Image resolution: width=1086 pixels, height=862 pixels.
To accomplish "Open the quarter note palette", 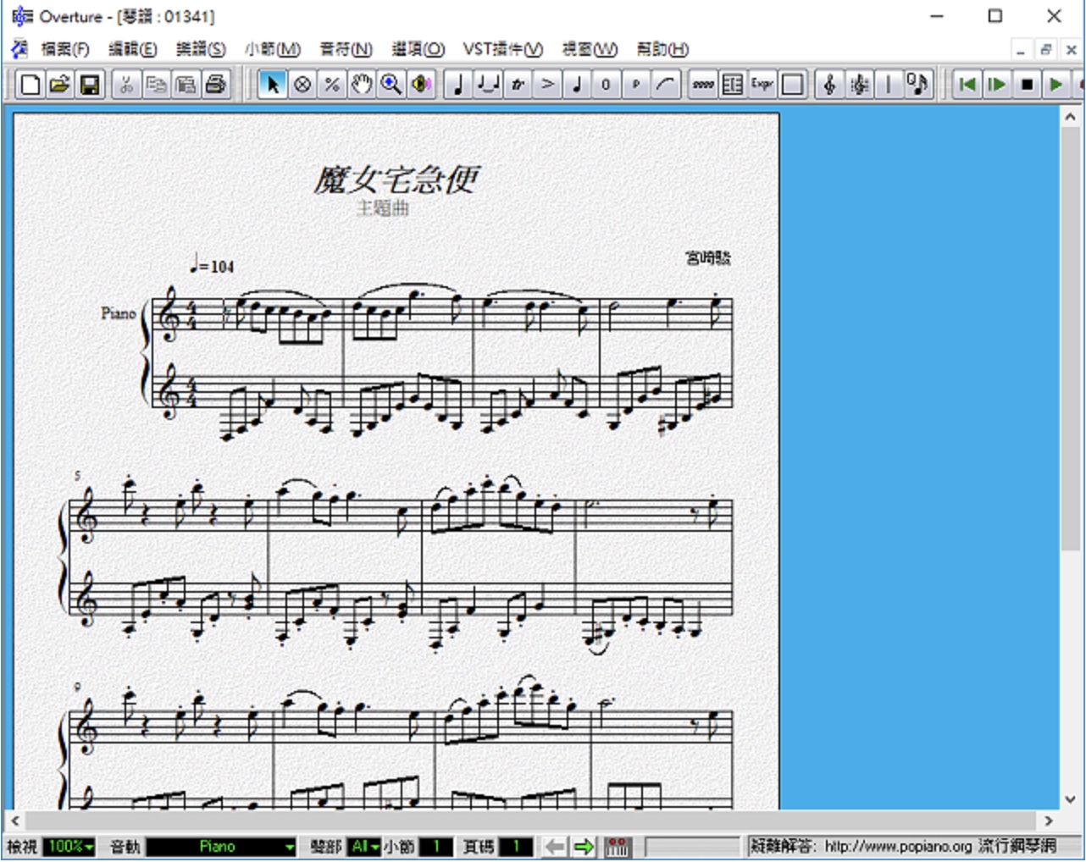I will (458, 85).
